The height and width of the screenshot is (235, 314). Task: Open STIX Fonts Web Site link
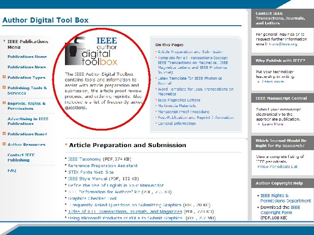(91, 172)
